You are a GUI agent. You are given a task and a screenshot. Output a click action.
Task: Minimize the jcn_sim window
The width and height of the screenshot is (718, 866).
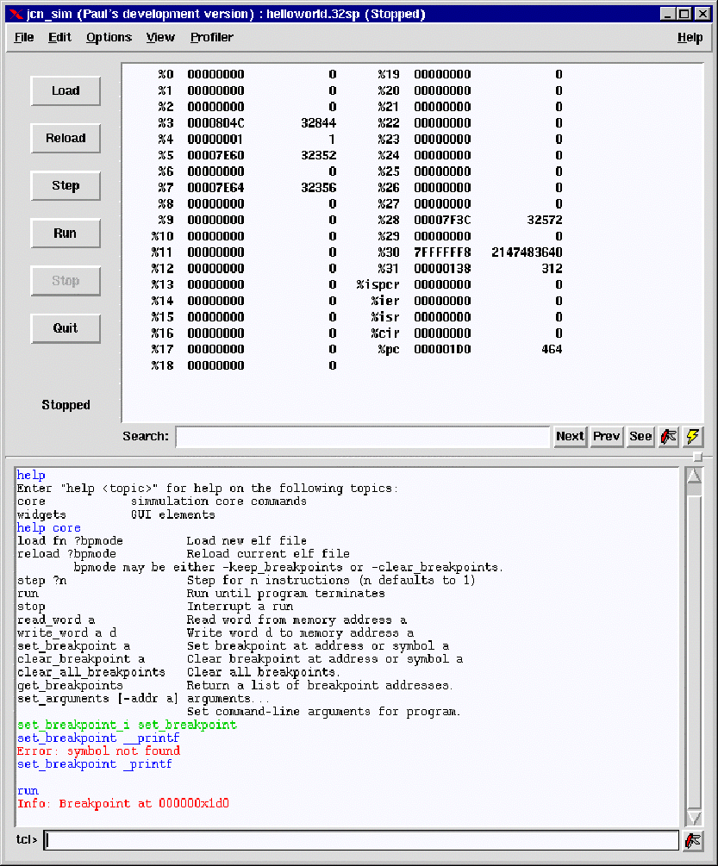pos(669,14)
